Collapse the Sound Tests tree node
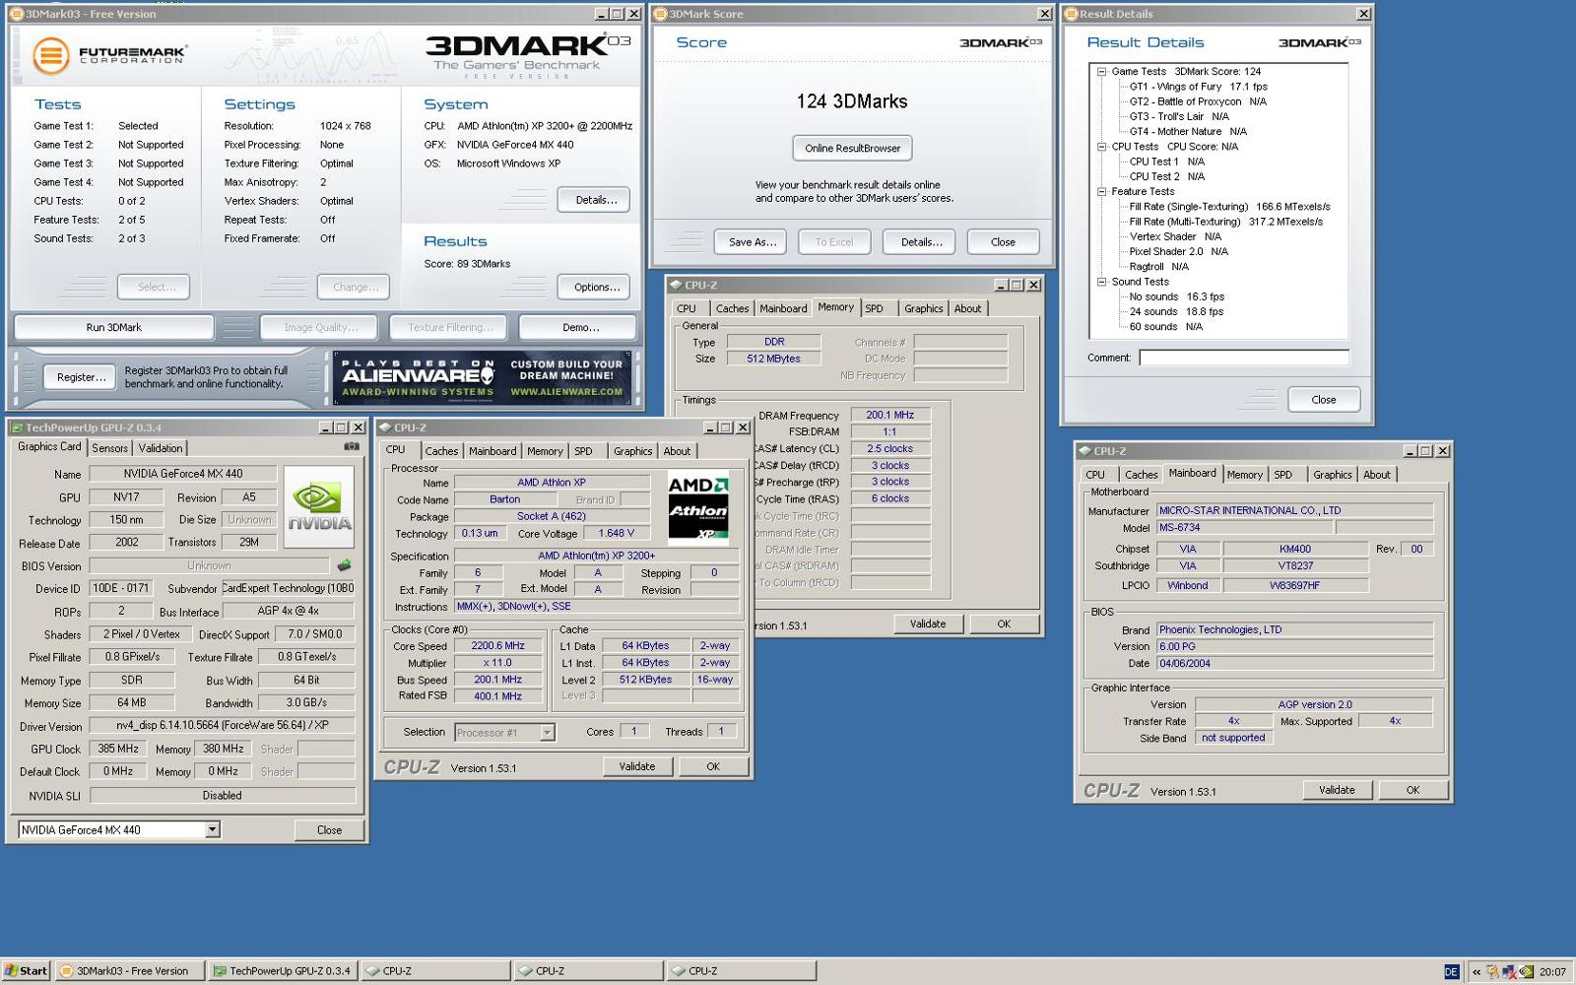 tap(1101, 282)
